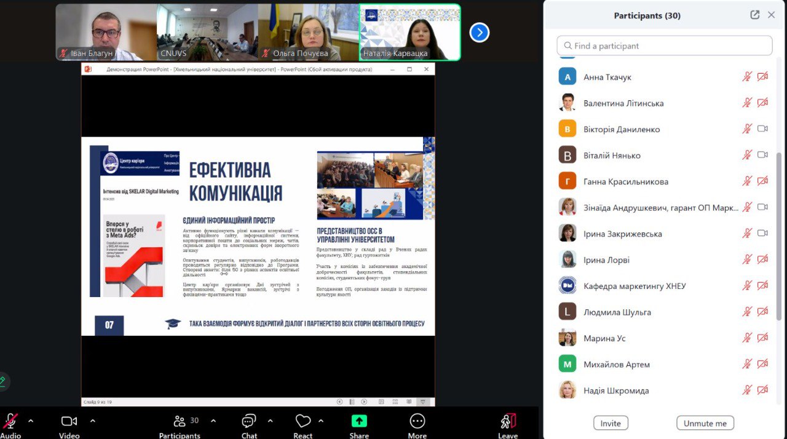Select Наталія Карвацка video thumbnail
This screenshot has height=439, width=787.
click(410, 32)
